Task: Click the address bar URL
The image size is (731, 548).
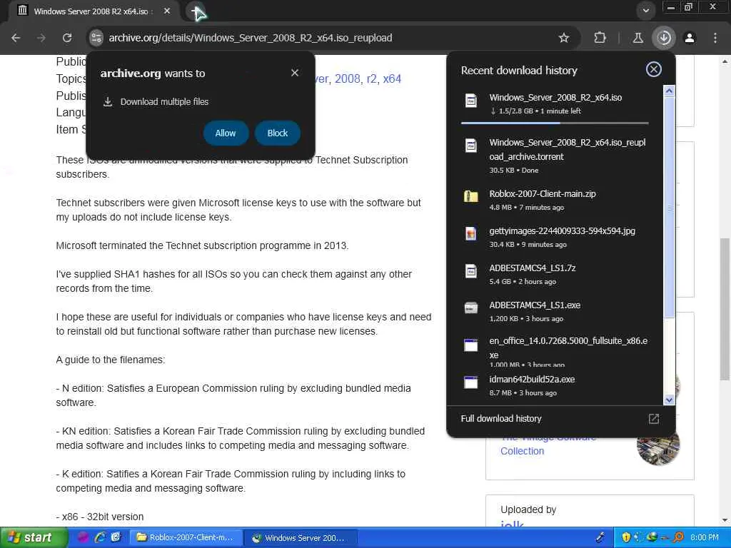Action: [x=251, y=38]
